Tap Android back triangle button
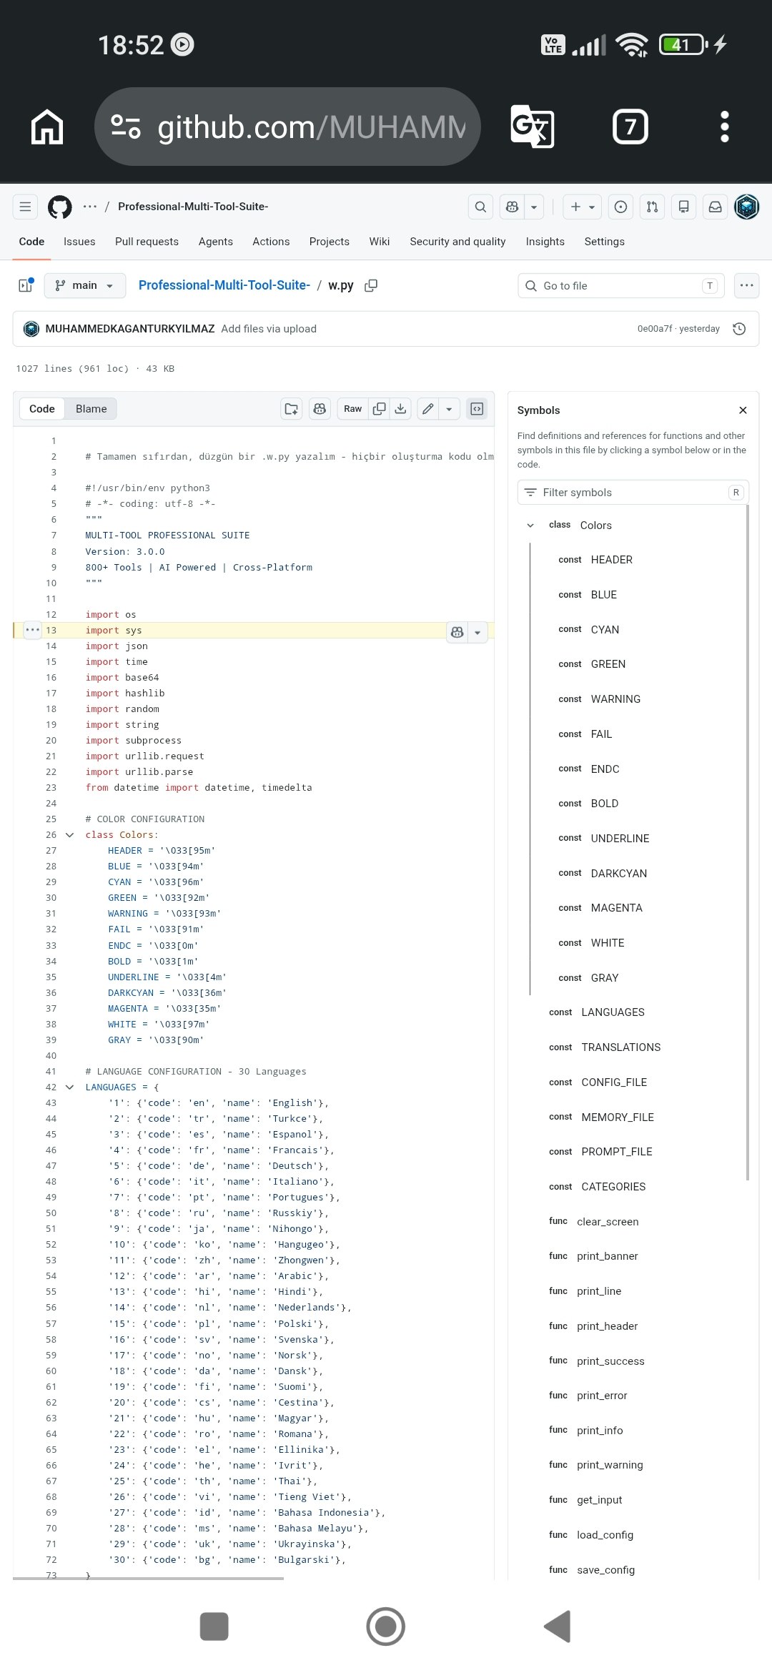This screenshot has height=1673, width=772. 558,1627
